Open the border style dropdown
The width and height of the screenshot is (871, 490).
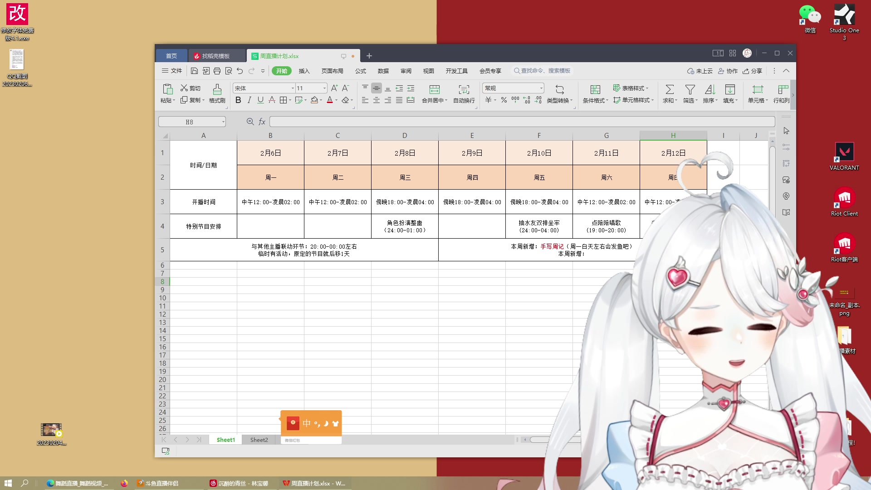289,101
